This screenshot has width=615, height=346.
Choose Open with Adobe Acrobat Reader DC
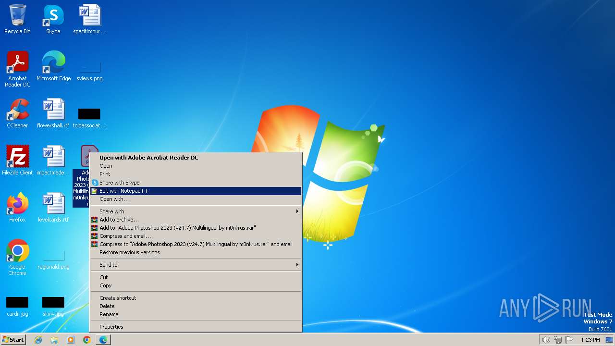[196, 158]
